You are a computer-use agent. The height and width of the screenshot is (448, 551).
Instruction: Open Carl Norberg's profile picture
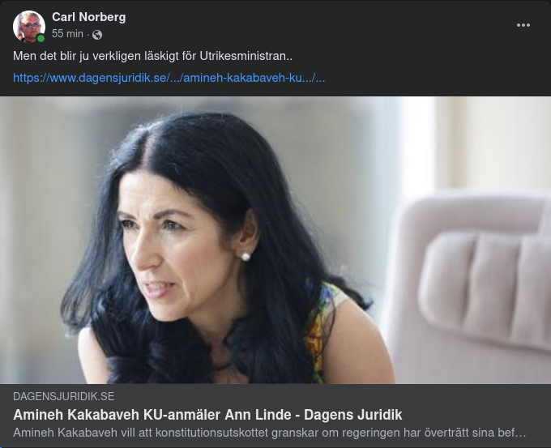point(29,27)
